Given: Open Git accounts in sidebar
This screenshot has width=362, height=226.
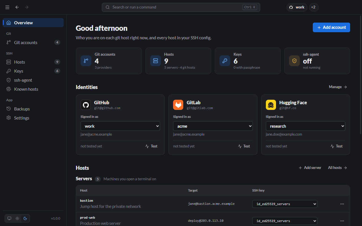Looking at the screenshot, I should click(x=33, y=42).
